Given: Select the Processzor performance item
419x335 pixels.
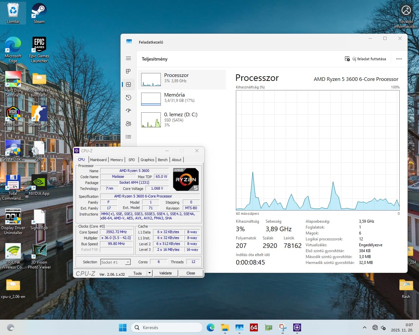Looking at the screenshot, I should click(x=182, y=80).
